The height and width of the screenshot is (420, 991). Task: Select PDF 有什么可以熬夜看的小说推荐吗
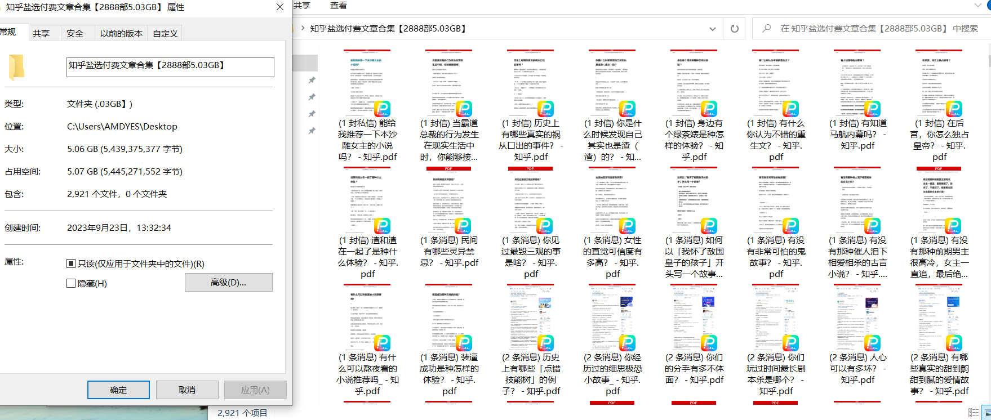click(367, 340)
